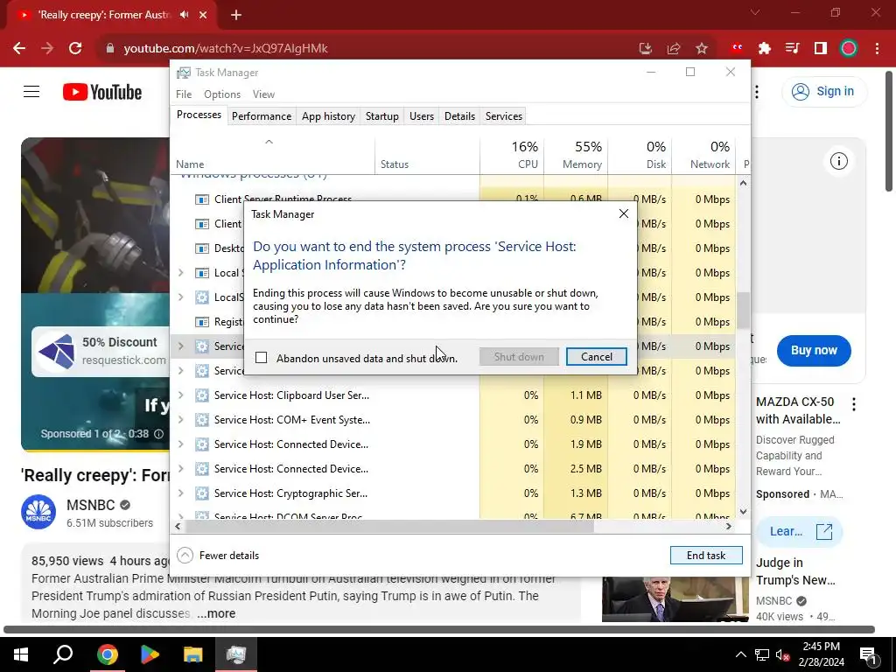Viewport: 896px width, 672px height.
Task: Click the Regist process row icon
Action: tap(202, 322)
